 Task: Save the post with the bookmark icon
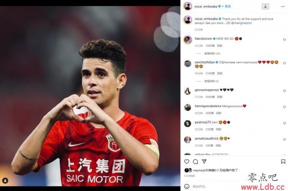(283, 161)
